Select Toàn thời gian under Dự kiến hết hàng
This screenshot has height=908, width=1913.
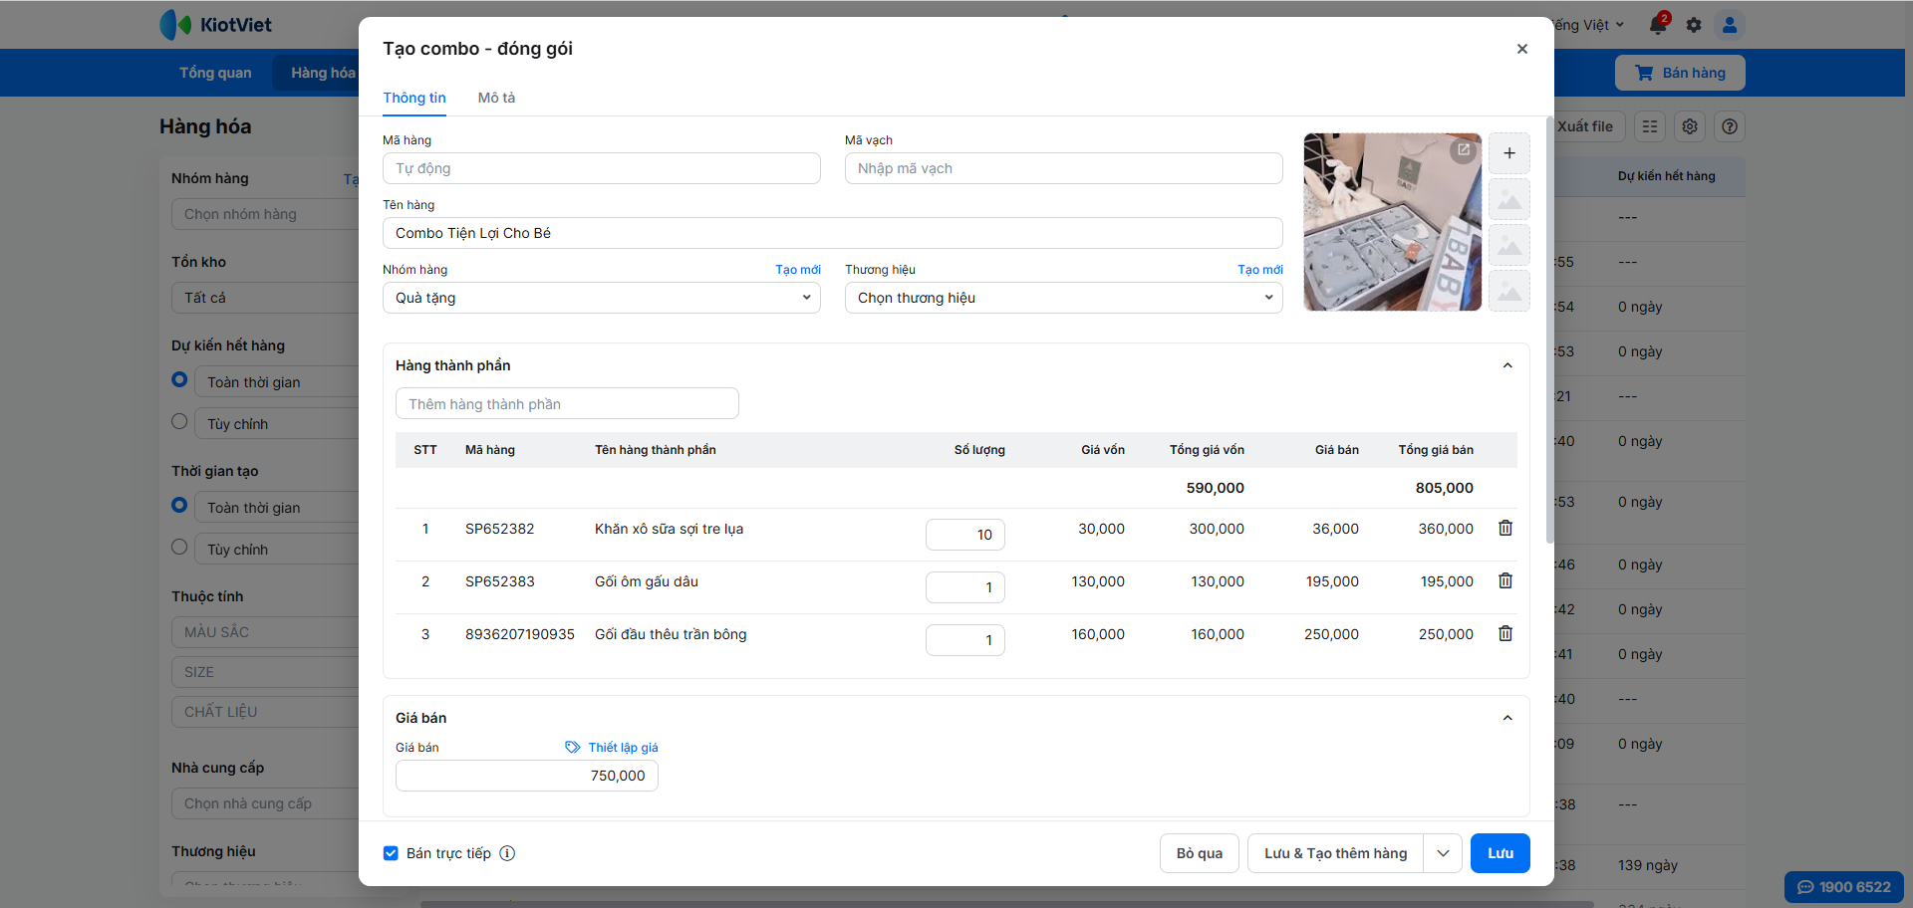pyautogui.click(x=179, y=379)
